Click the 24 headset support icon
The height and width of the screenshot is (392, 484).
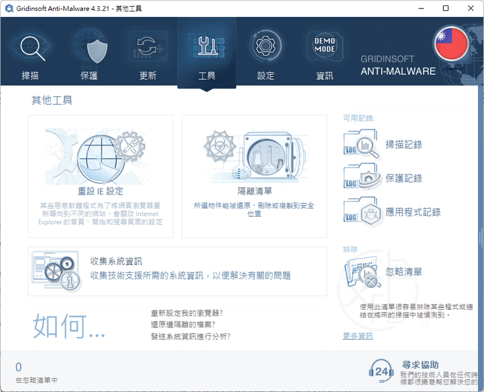pos(382,371)
